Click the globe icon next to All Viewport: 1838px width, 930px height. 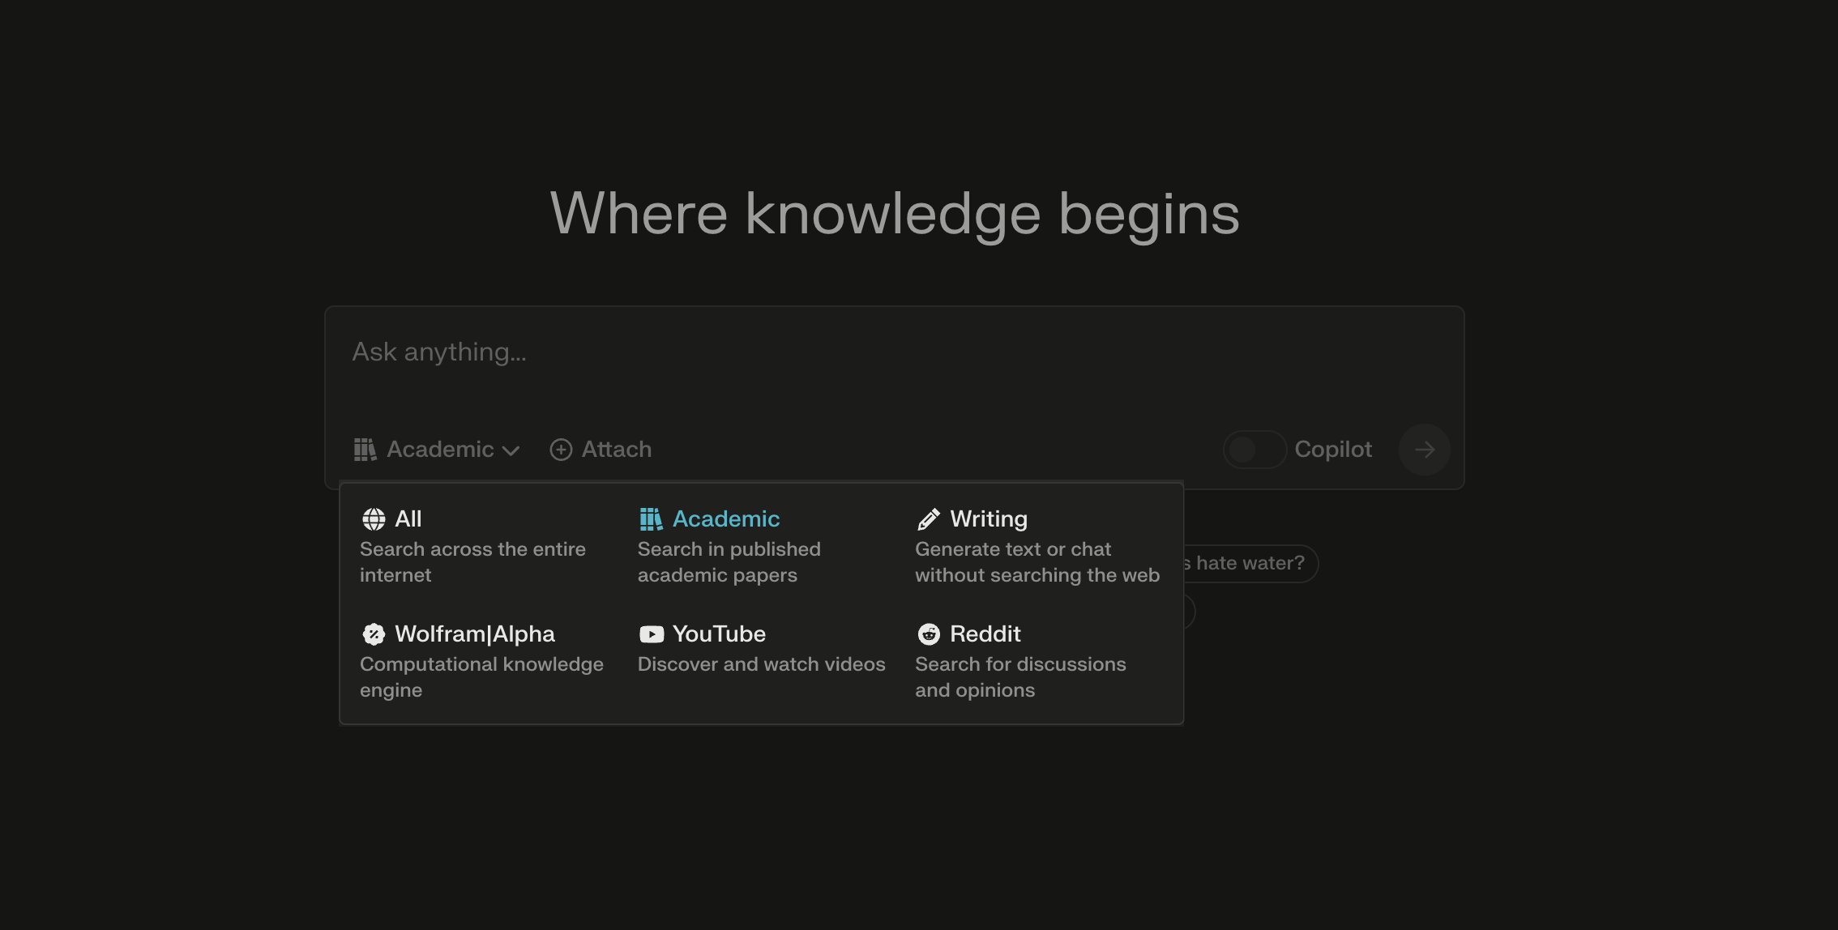click(374, 518)
